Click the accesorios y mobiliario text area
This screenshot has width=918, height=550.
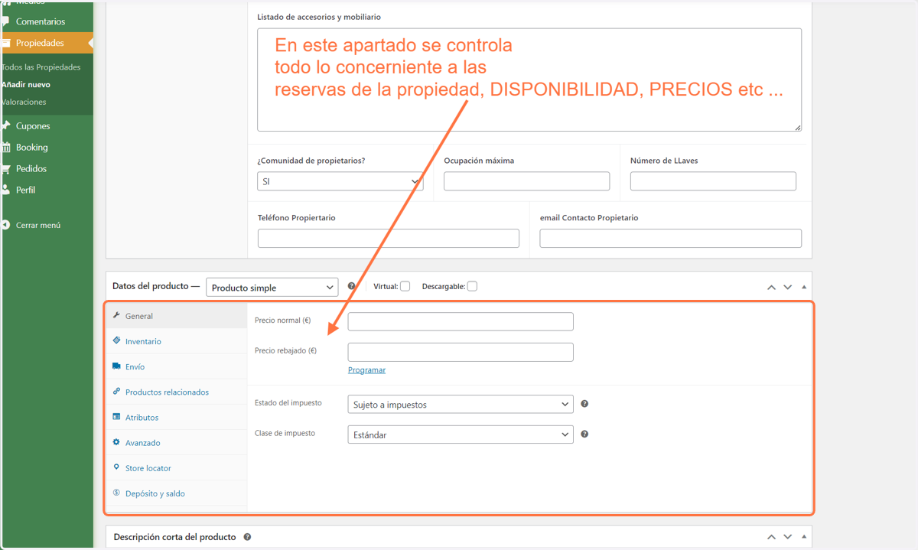pos(529,80)
